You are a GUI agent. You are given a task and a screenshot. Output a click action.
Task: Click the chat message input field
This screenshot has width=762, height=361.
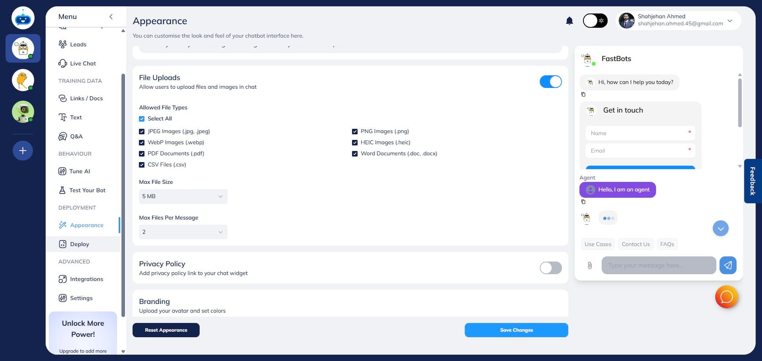tap(659, 265)
